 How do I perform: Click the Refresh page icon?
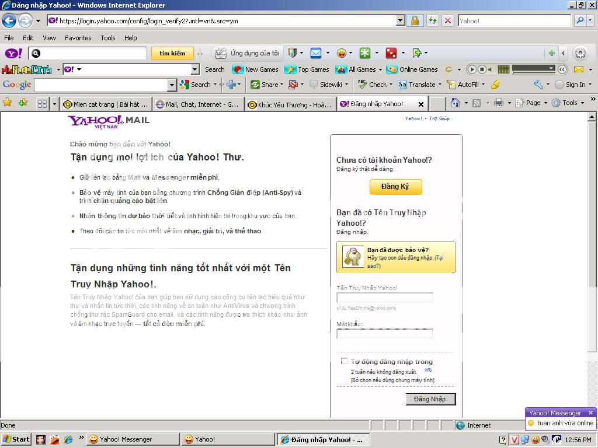pos(432,20)
